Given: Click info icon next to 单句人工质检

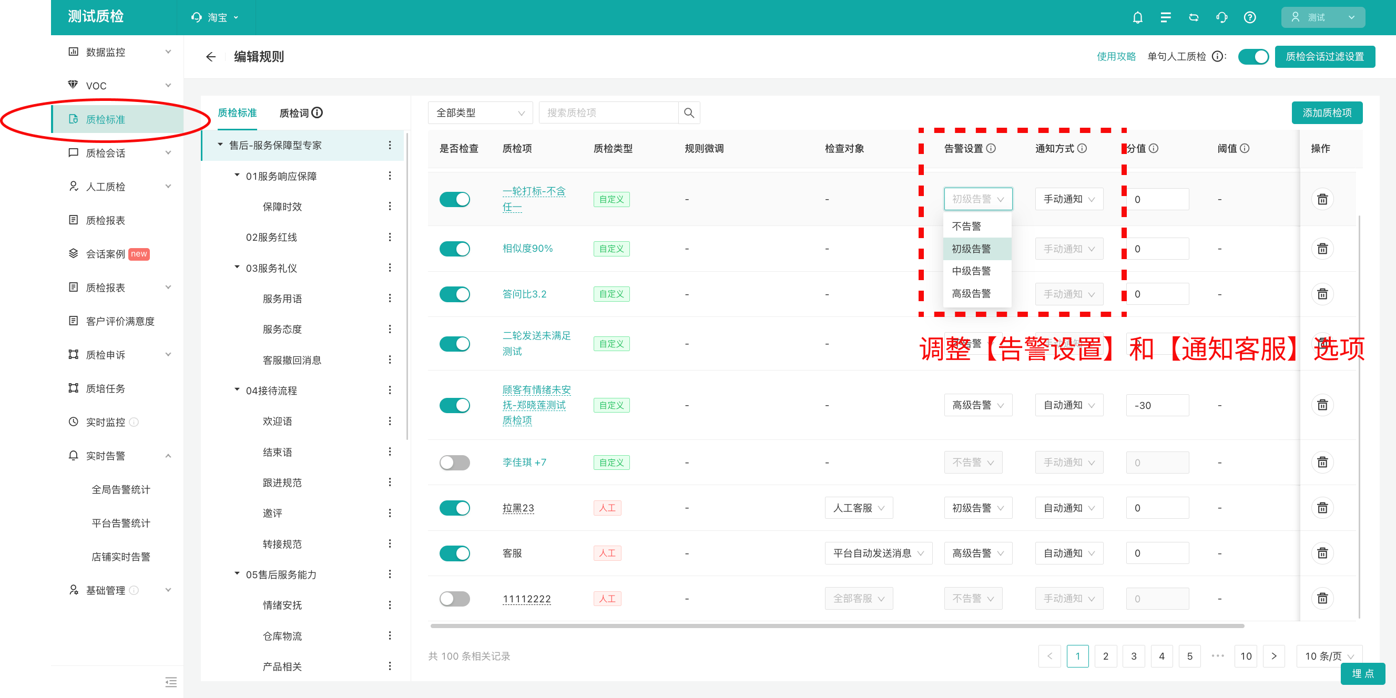Looking at the screenshot, I should click(1217, 57).
